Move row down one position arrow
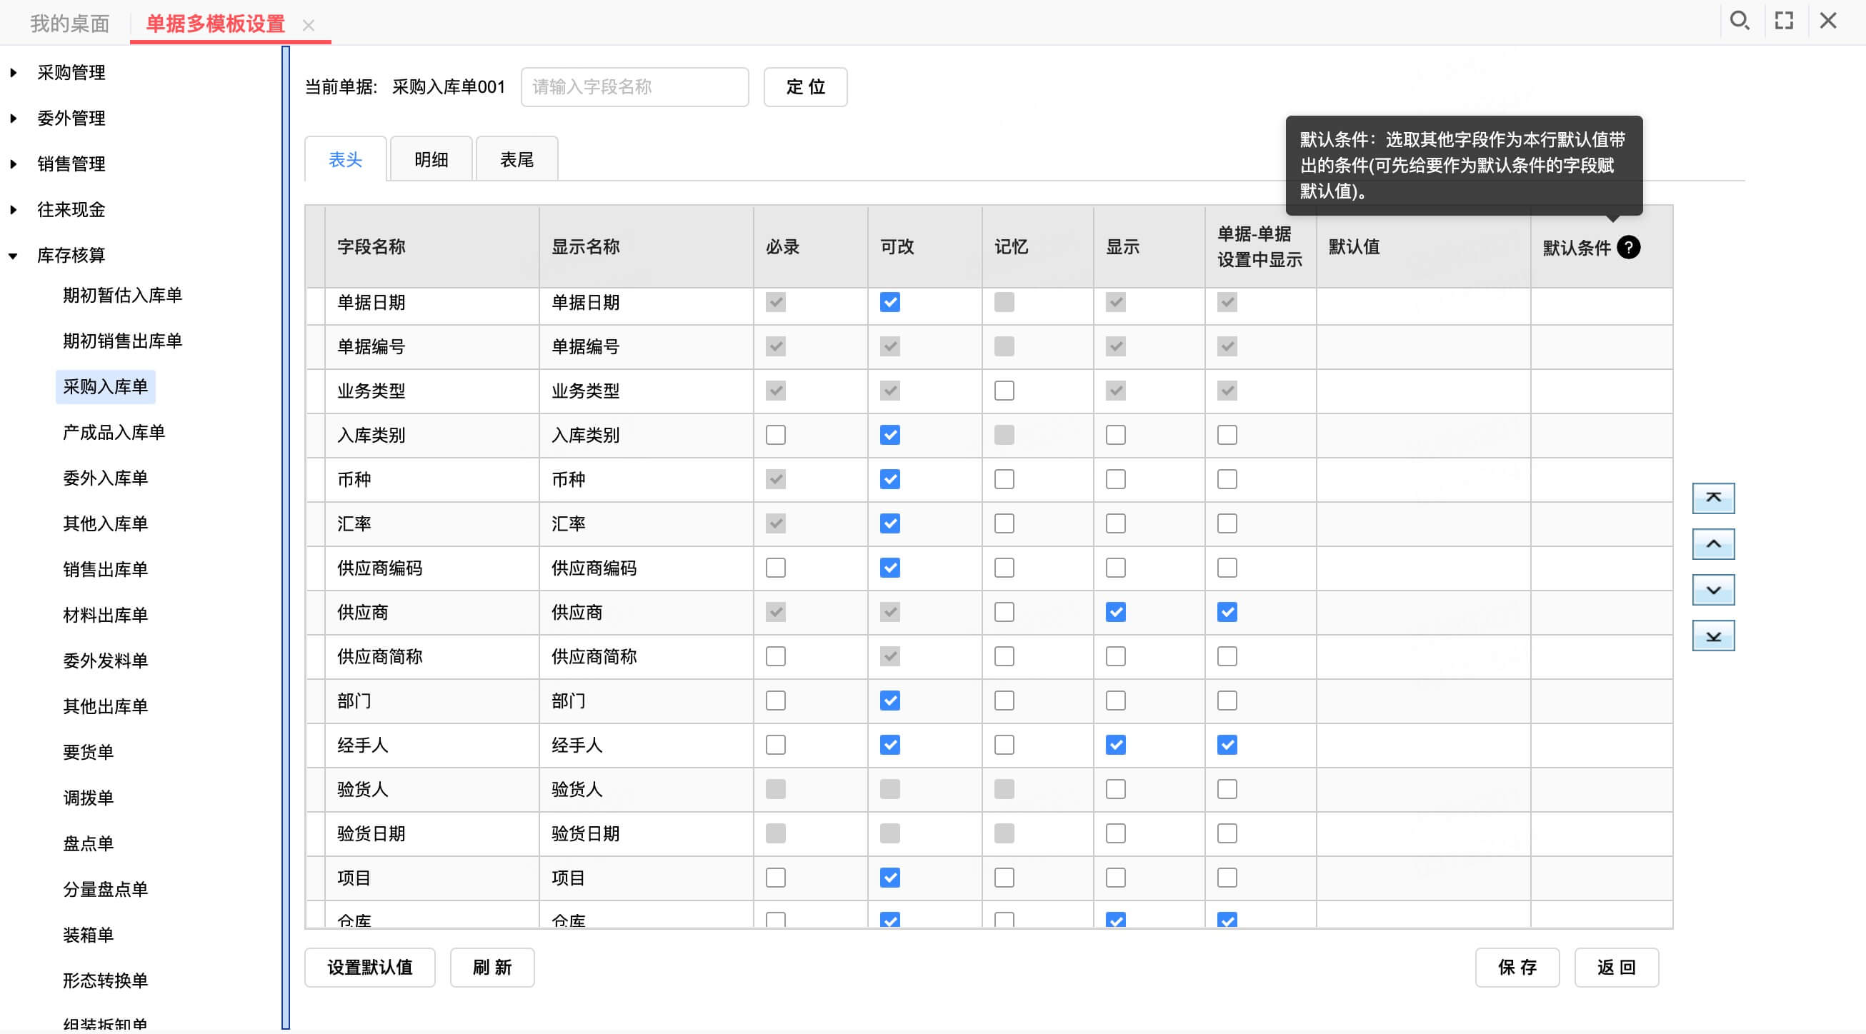Image resolution: width=1866 pixels, height=1034 pixels. coord(1712,590)
